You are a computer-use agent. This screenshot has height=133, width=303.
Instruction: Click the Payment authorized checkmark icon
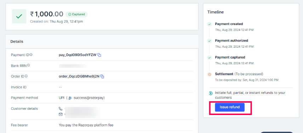pos(210,41)
